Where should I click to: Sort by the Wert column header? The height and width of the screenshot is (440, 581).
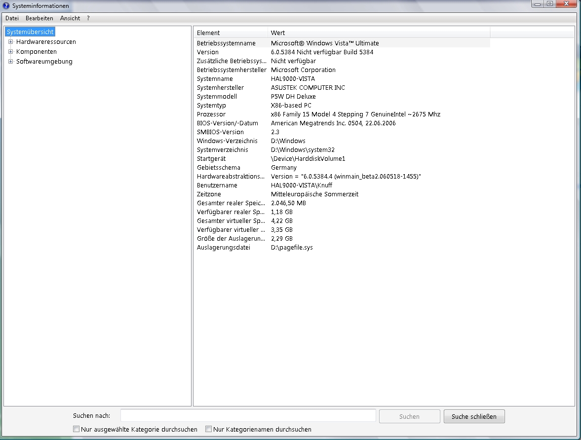tap(379, 33)
